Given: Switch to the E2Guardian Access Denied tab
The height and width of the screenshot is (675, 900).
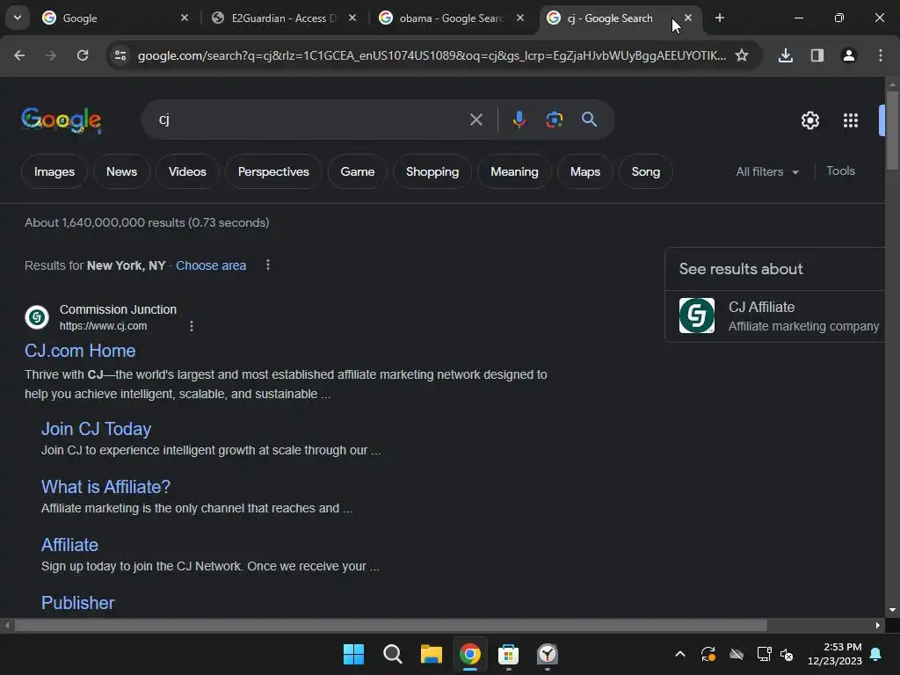Looking at the screenshot, I should pos(284,18).
